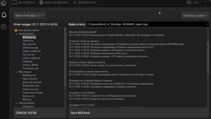Open Version.xml entry
The height and width of the screenshot is (119, 211).
tap(28, 96)
